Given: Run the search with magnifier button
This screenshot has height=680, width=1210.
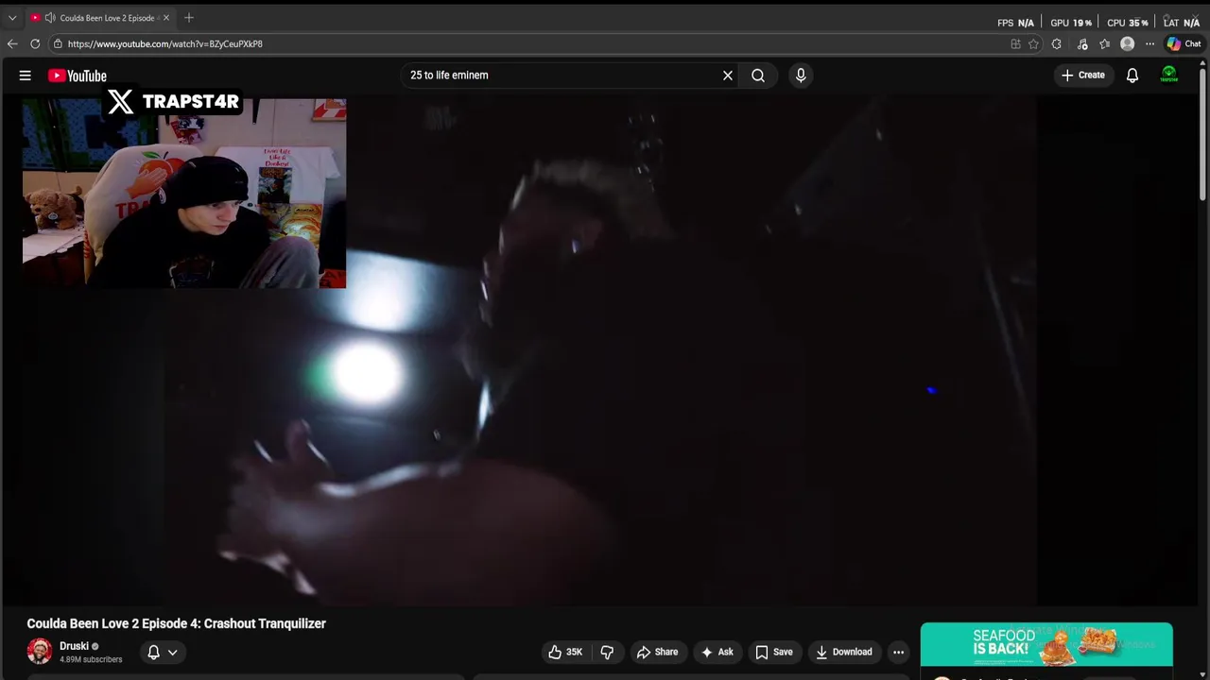Looking at the screenshot, I should [758, 76].
